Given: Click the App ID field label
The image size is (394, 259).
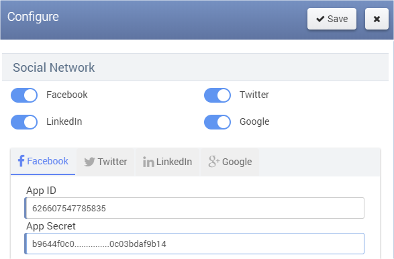Looking at the screenshot, I should tap(41, 191).
